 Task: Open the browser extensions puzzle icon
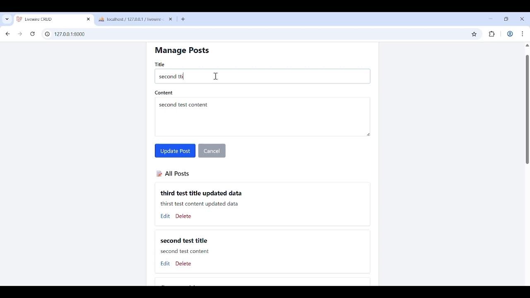[492, 34]
